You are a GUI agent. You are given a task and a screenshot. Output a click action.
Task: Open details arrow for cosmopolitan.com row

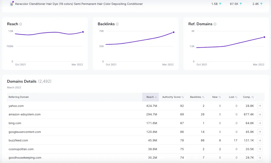tap(260, 149)
